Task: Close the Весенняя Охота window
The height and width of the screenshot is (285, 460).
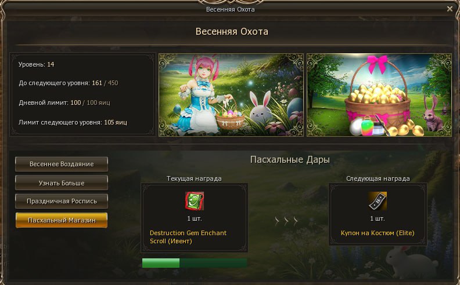Action: pyautogui.click(x=450, y=9)
